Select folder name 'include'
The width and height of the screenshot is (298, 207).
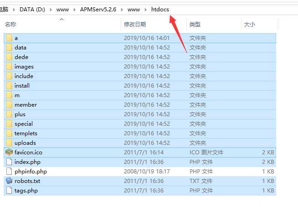(x=24, y=76)
